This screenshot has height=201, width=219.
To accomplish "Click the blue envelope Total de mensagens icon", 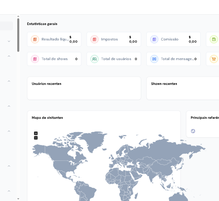I will tap(154, 59).
